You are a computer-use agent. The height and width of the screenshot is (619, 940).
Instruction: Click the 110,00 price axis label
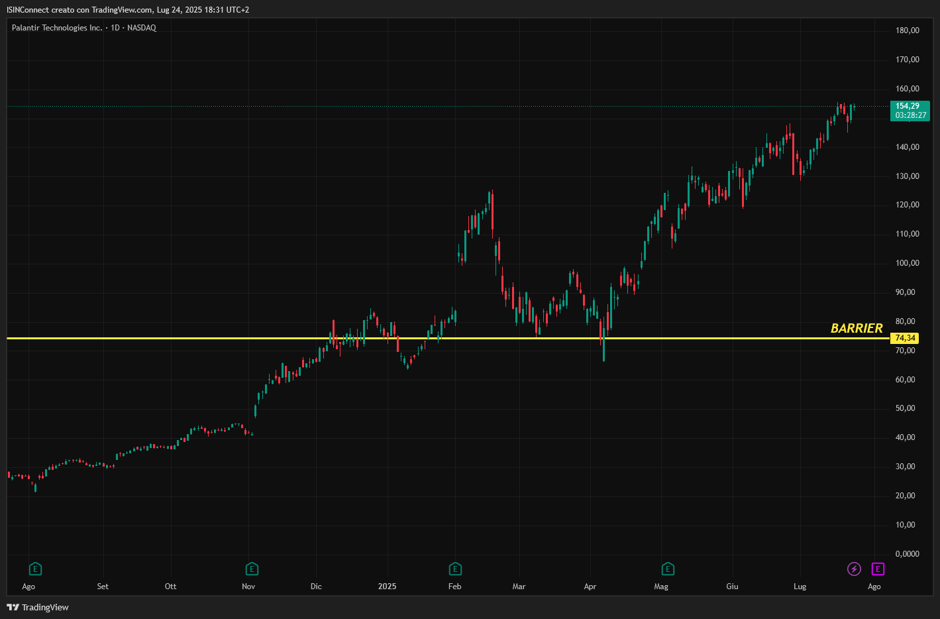coord(907,234)
